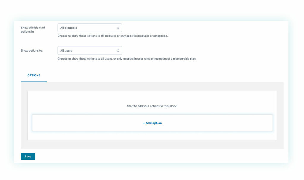
Task: Click the blank space right of the Save button
Action: coord(148,156)
